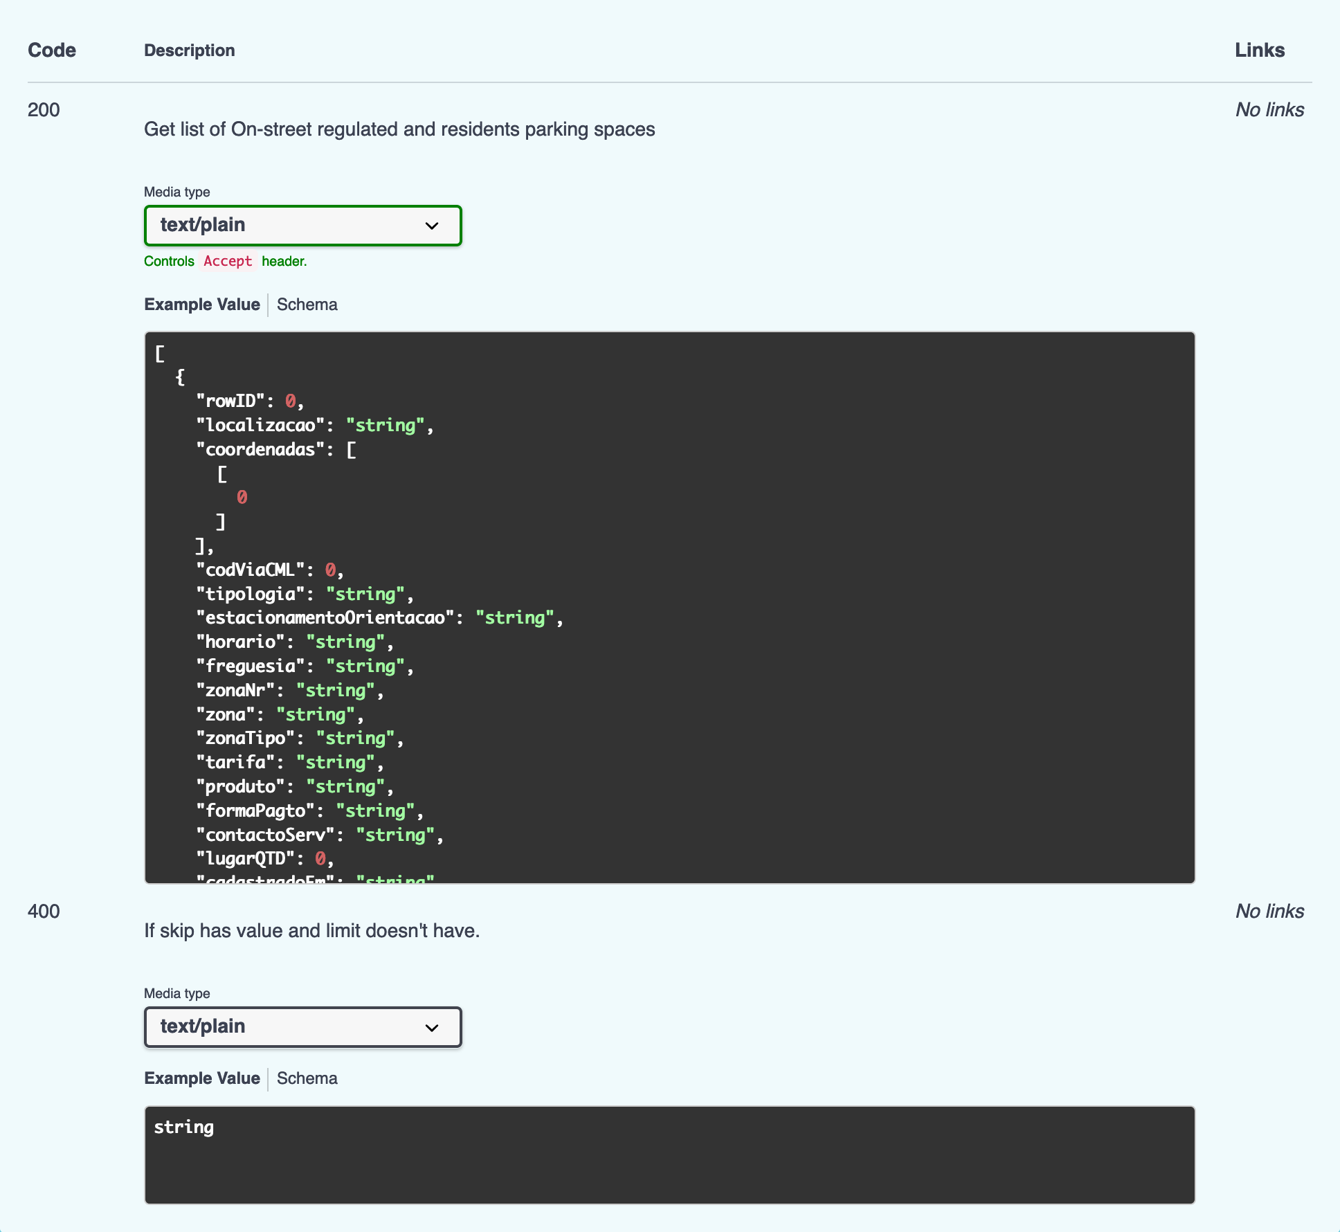
Task: Select Example Value tab for 200 response
Action: pos(202,305)
